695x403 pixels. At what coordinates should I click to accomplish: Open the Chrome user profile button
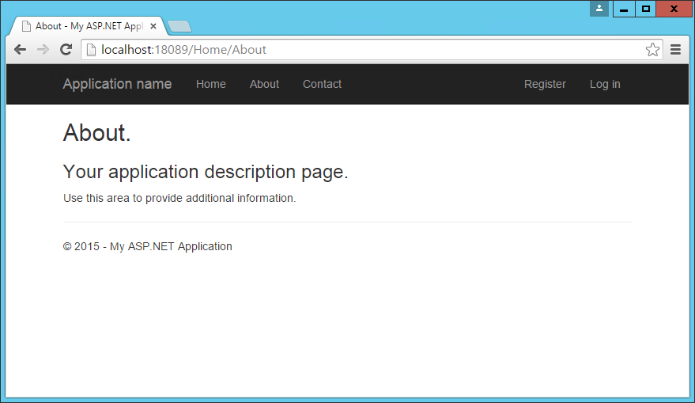click(x=599, y=9)
